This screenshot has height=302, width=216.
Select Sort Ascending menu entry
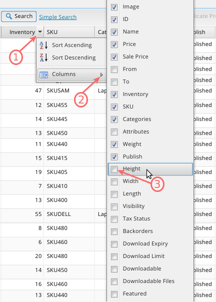click(x=72, y=45)
